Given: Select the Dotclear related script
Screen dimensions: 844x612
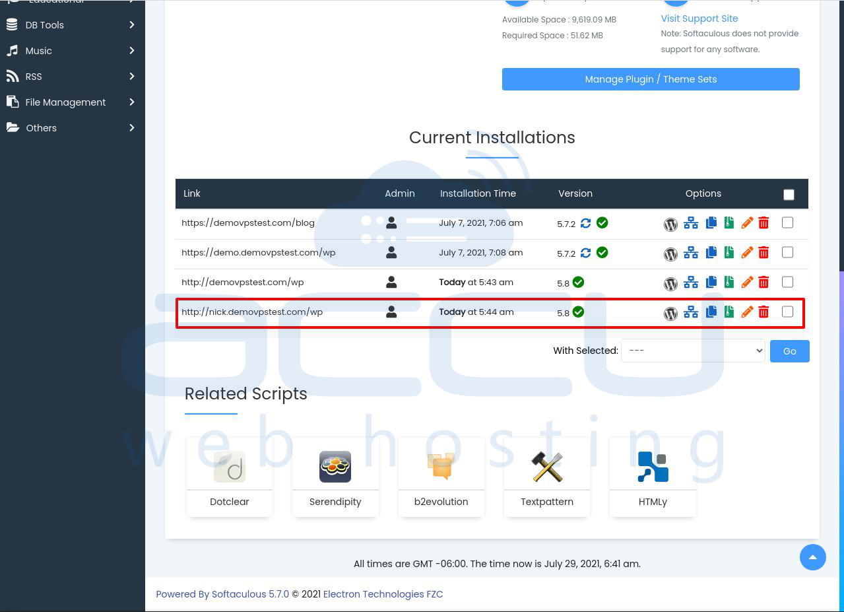Looking at the screenshot, I should 230,477.
